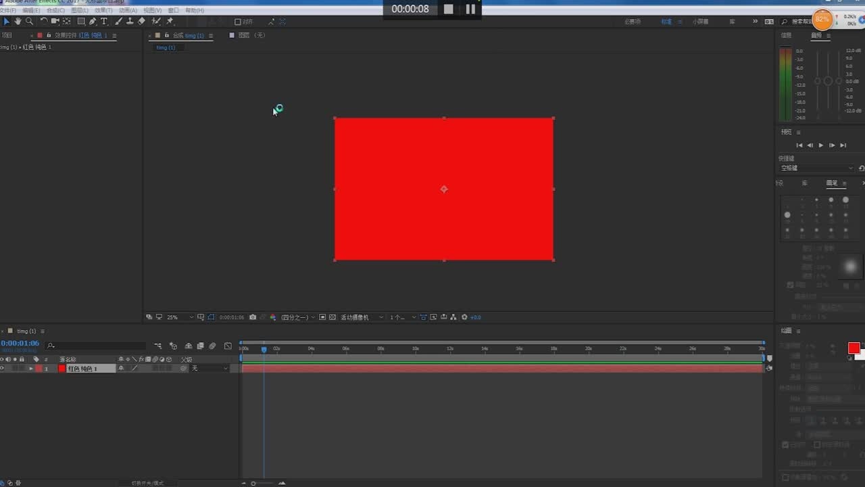
Task: Expand the red solid layer properties
Action: pos(30,369)
